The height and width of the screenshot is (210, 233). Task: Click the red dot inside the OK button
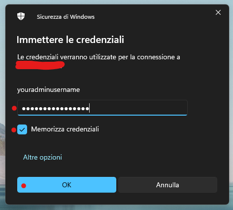pos(24,186)
